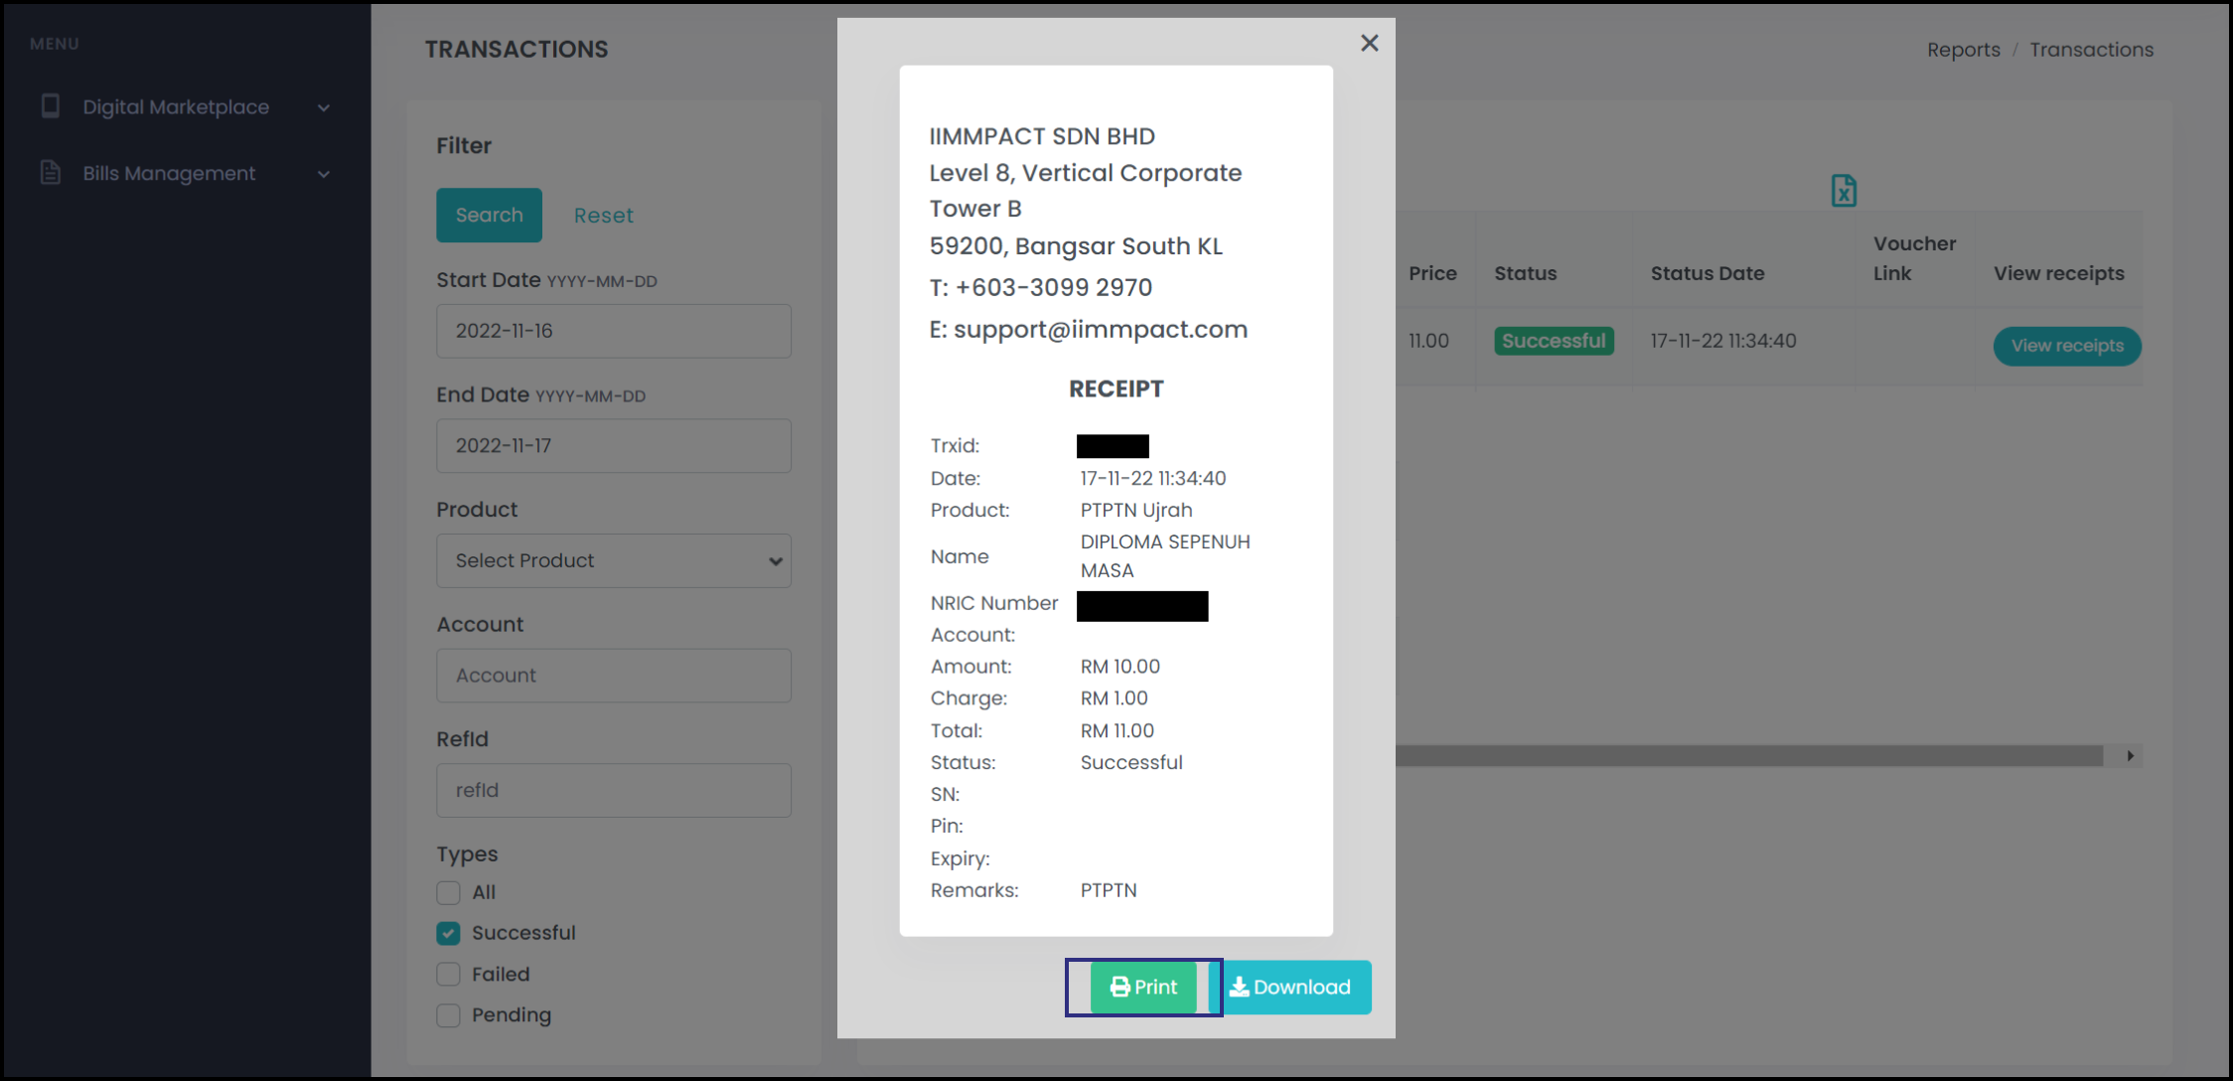The width and height of the screenshot is (2233, 1081).
Task: Click the green Print button
Action: pyautogui.click(x=1143, y=987)
